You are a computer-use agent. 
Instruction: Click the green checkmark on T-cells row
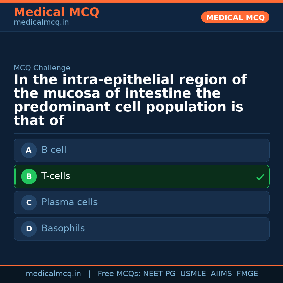[x=260, y=177]
